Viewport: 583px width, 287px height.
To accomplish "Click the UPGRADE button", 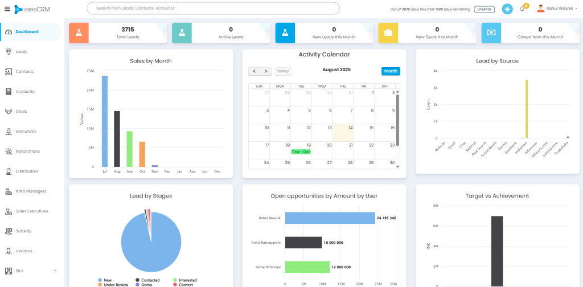I will tap(484, 10).
